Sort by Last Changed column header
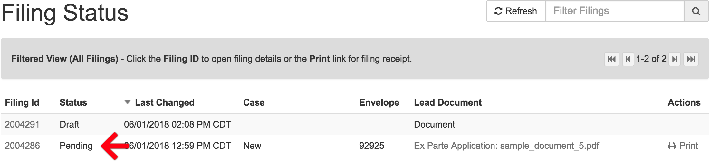The image size is (710, 161). pyautogui.click(x=165, y=102)
